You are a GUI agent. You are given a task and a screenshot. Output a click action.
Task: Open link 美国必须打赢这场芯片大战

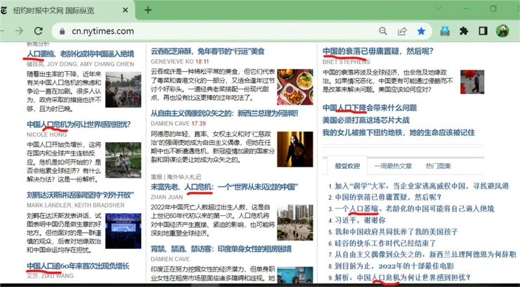pos(366,120)
